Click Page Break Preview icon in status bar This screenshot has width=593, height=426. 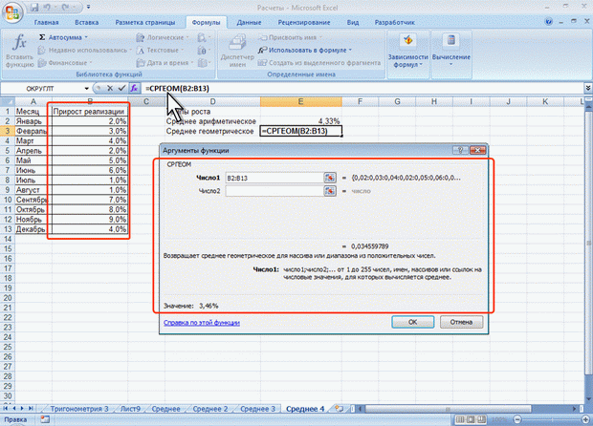click(x=481, y=419)
